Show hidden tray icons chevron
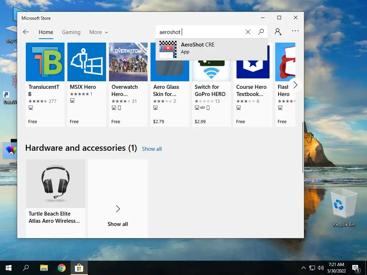Screen dimensions: 367x275 pos(303,268)
